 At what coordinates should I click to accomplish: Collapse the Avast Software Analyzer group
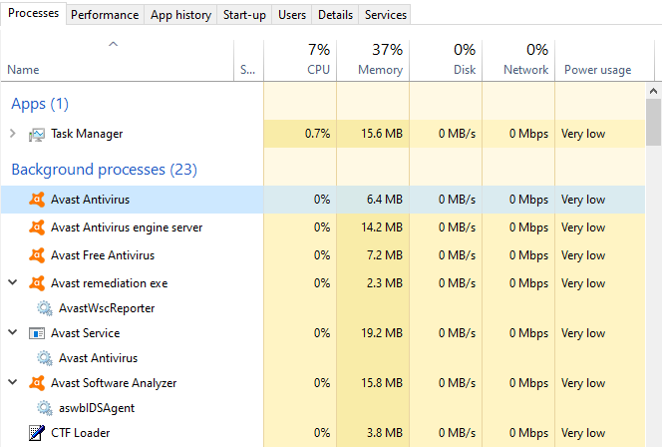pos(12,383)
